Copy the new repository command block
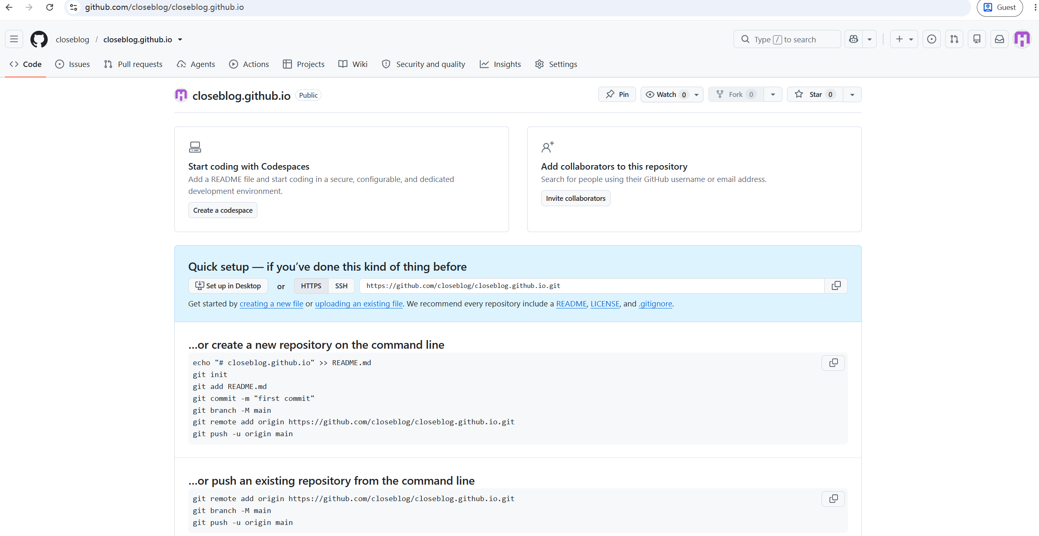 (x=833, y=363)
